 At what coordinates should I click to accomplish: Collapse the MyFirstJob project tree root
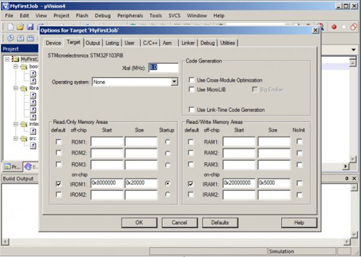[7, 59]
